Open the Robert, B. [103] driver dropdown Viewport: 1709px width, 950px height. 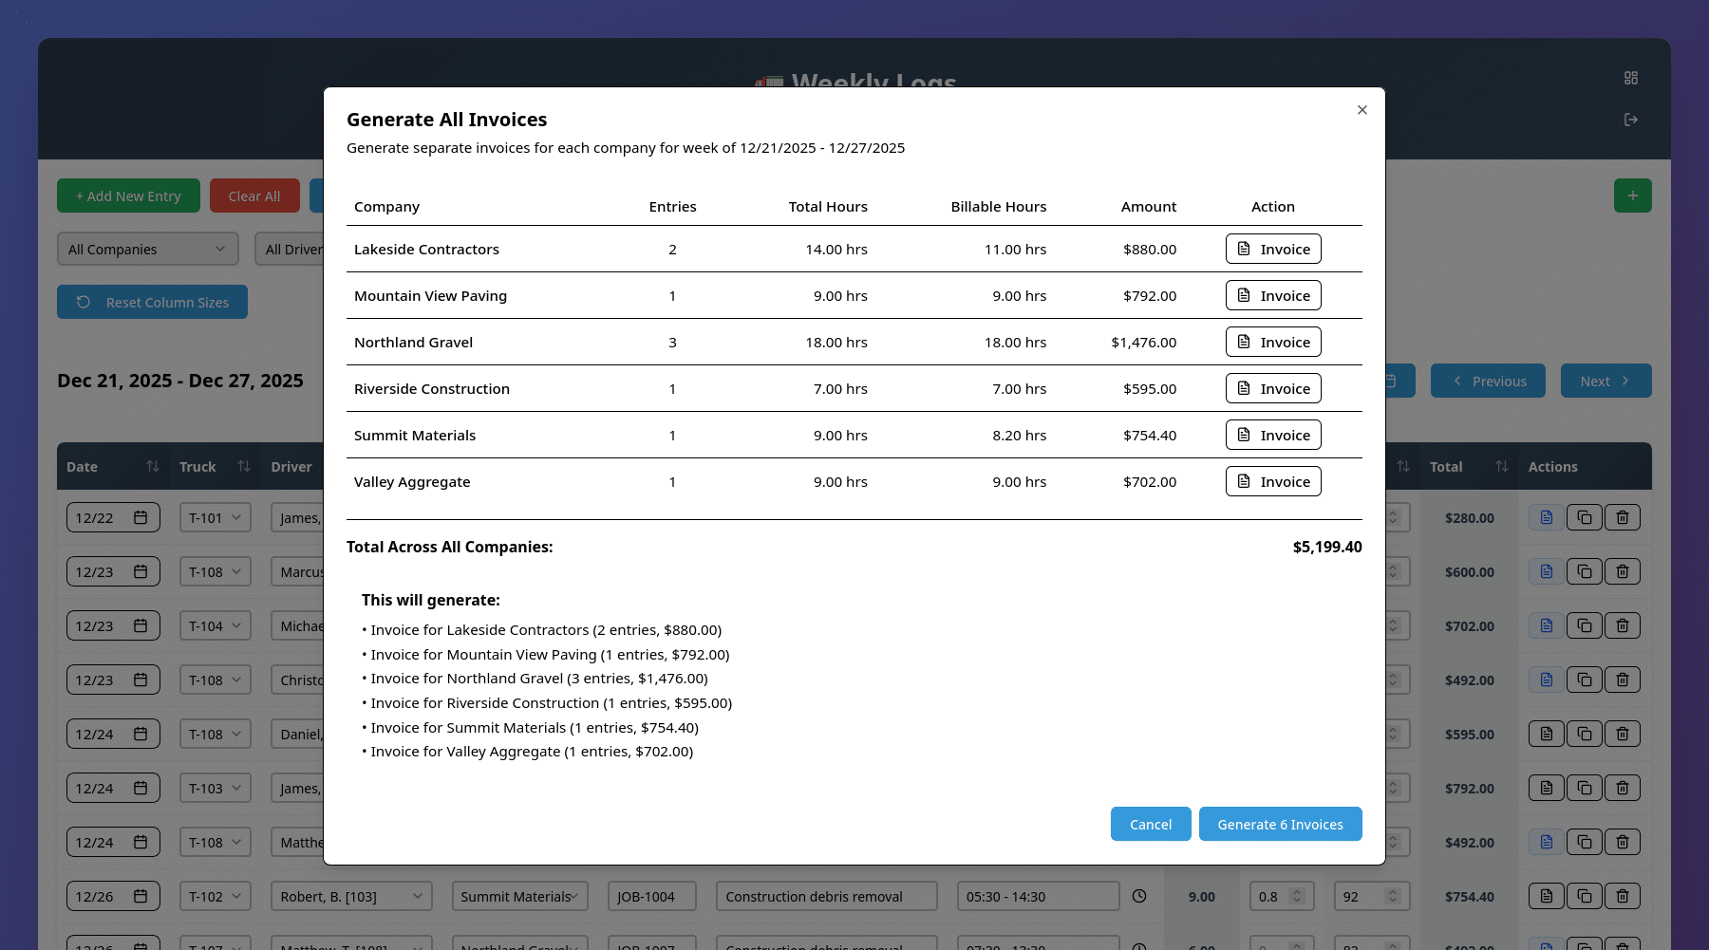(x=350, y=896)
